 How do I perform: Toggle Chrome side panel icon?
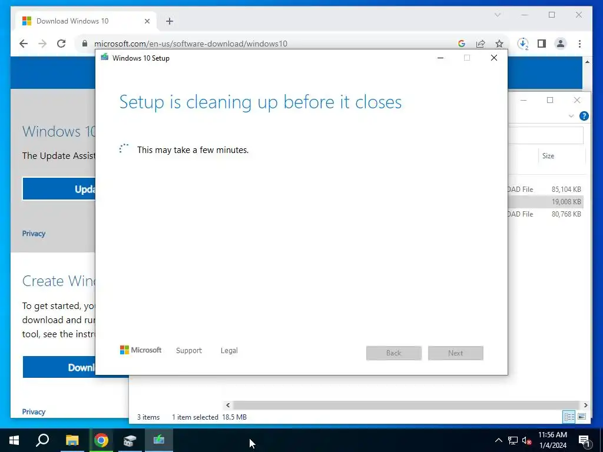(x=542, y=44)
